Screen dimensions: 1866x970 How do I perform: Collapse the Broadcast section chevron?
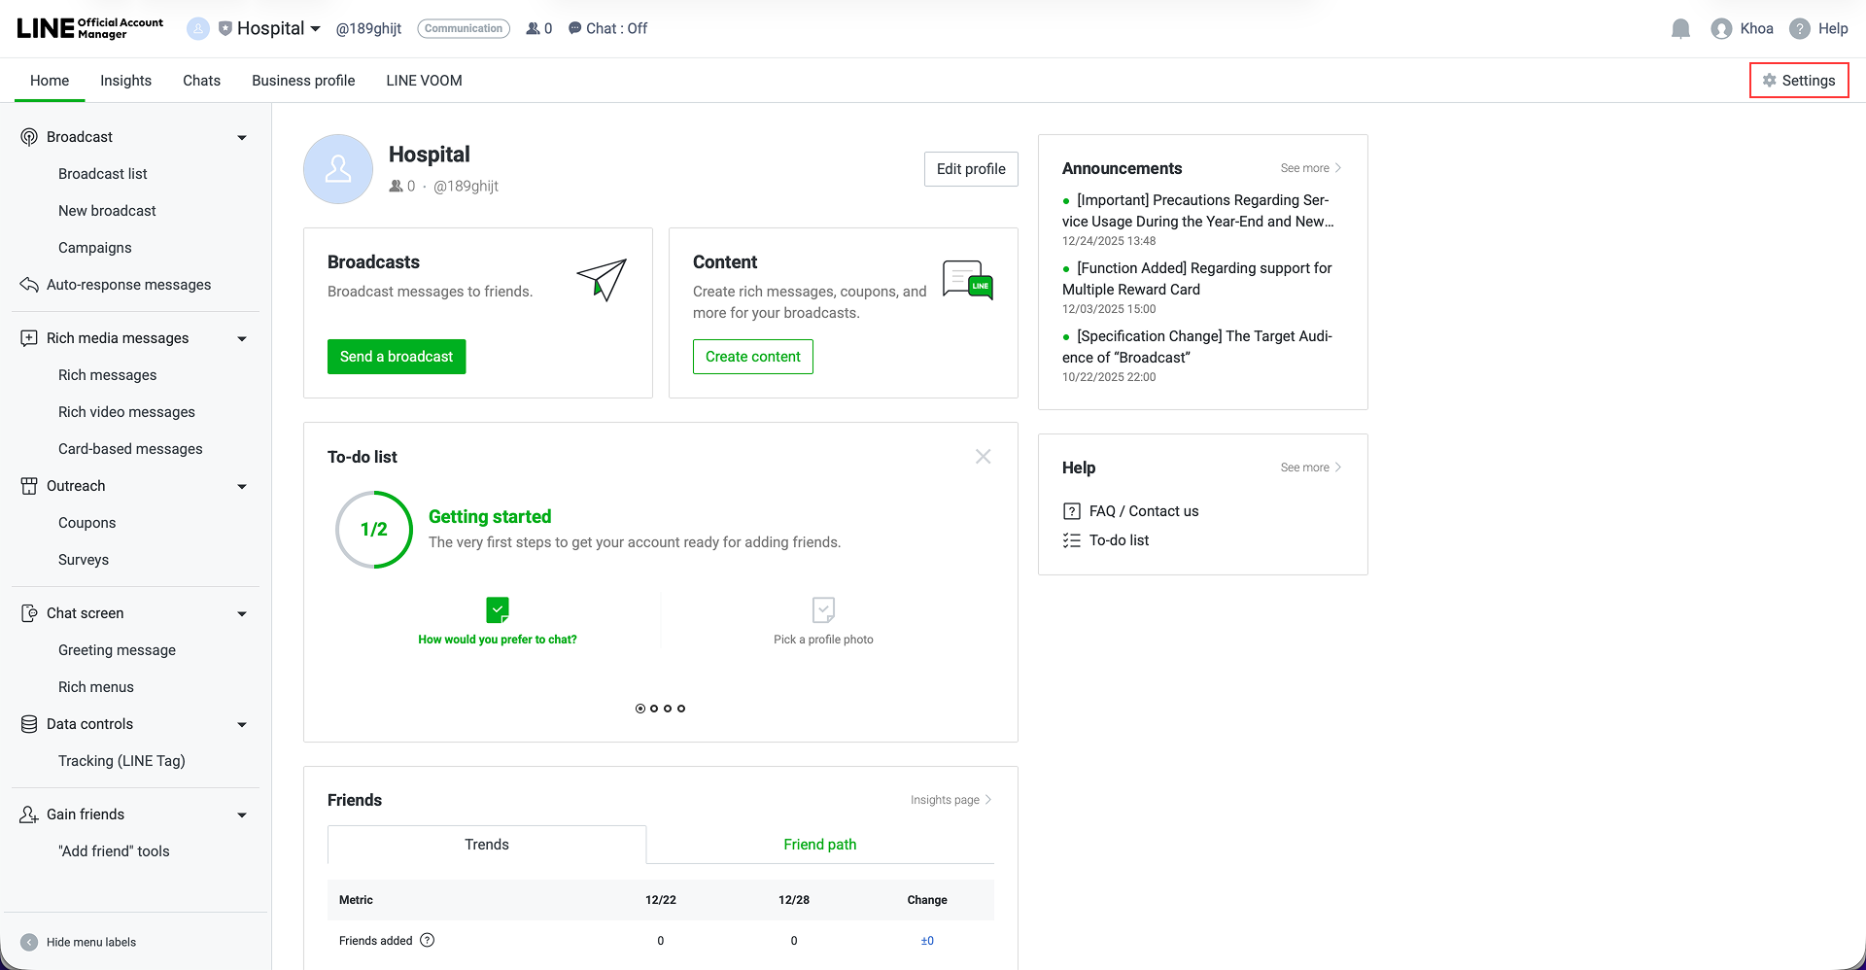pyautogui.click(x=241, y=136)
